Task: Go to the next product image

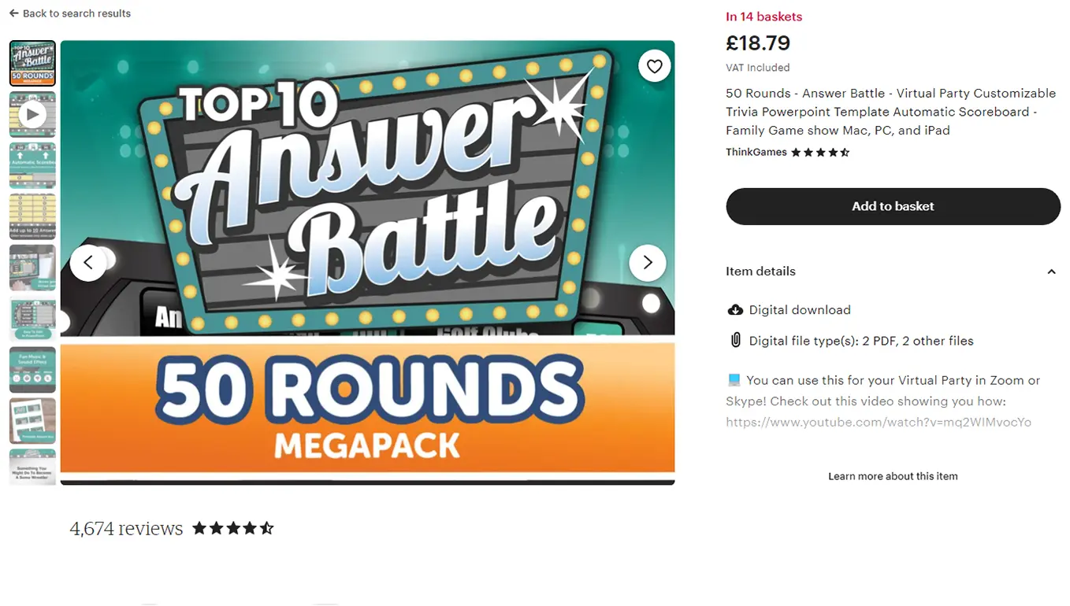Action: [648, 263]
